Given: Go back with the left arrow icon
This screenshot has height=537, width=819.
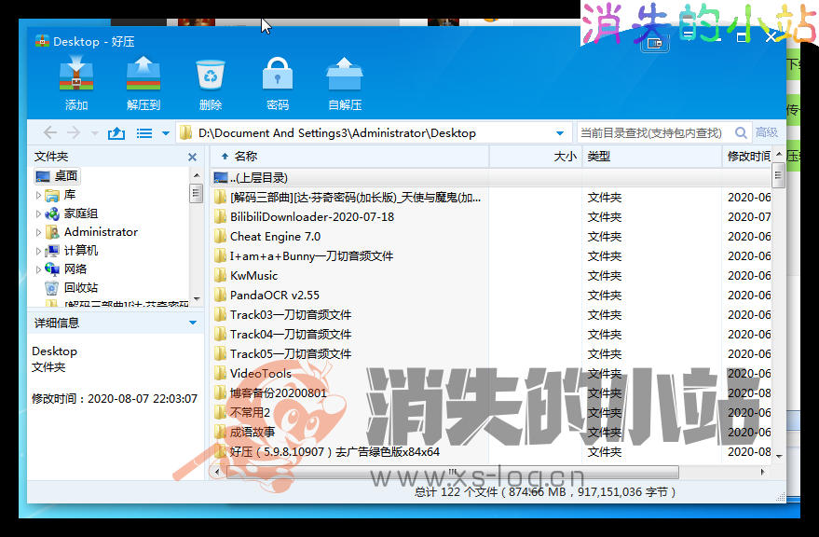Looking at the screenshot, I should [50, 132].
